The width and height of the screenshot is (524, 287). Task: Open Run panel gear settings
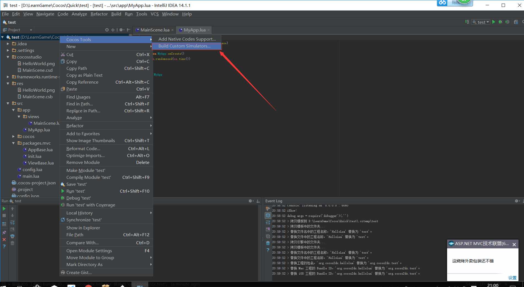tap(251, 201)
